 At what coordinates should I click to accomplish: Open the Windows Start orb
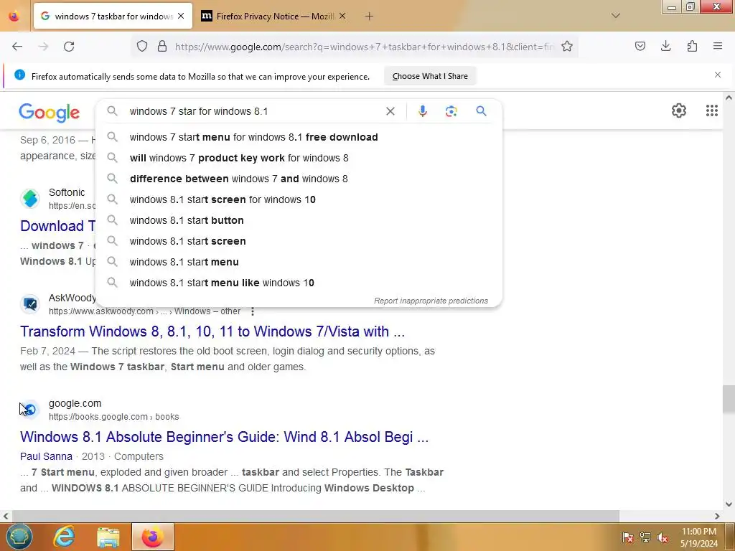(19, 537)
